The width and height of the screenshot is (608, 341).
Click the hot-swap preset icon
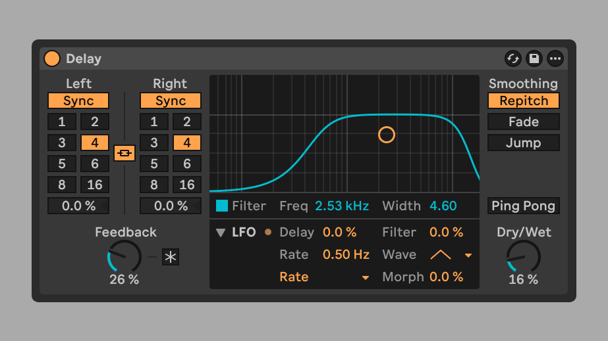coord(513,58)
